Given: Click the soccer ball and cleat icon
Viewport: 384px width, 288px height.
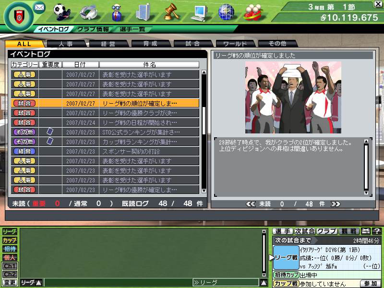Looking at the screenshot, I should click(x=61, y=11).
